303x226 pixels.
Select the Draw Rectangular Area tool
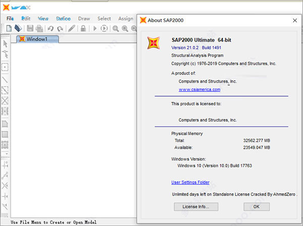pos(5,134)
